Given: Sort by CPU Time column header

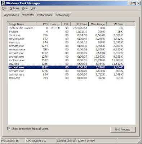Looking at the screenshot, I should coord(80,24).
